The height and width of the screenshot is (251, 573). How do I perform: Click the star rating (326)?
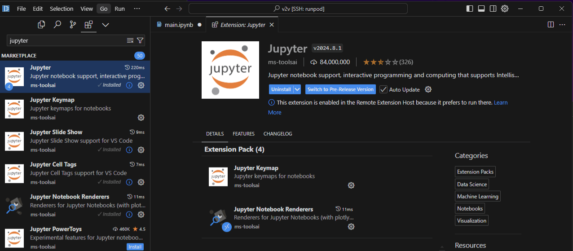pyautogui.click(x=388, y=62)
